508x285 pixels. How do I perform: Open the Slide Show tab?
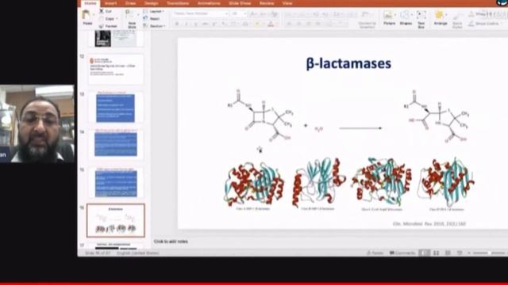point(240,3)
